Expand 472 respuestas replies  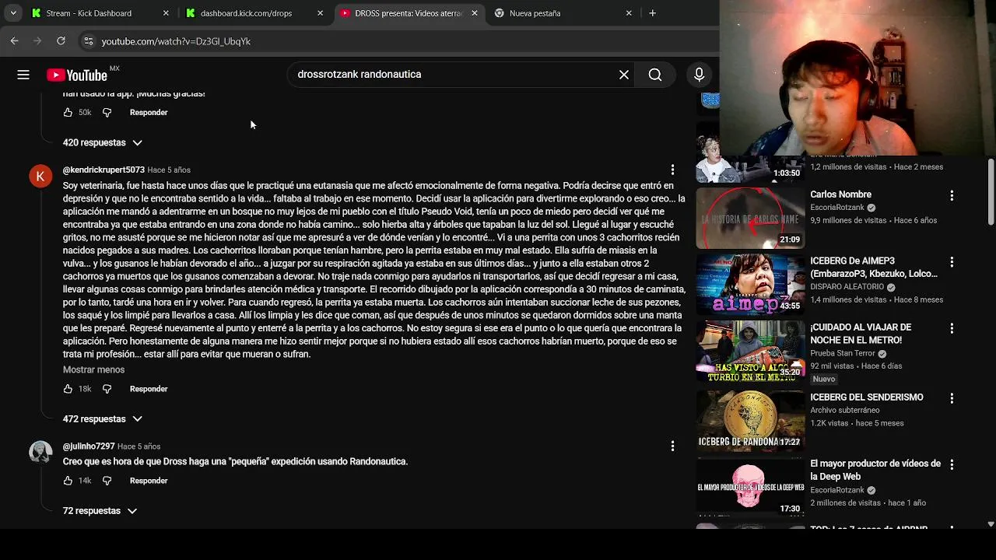coord(103,418)
